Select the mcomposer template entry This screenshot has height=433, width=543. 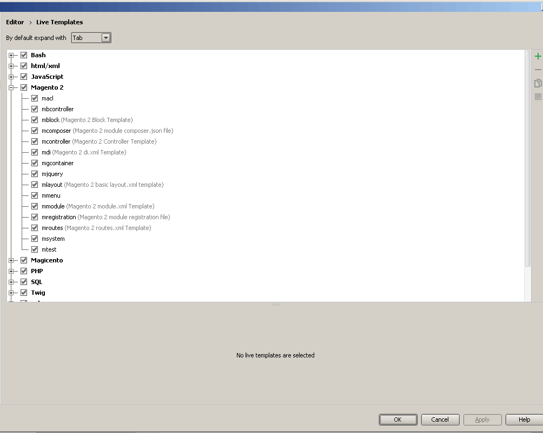[56, 131]
